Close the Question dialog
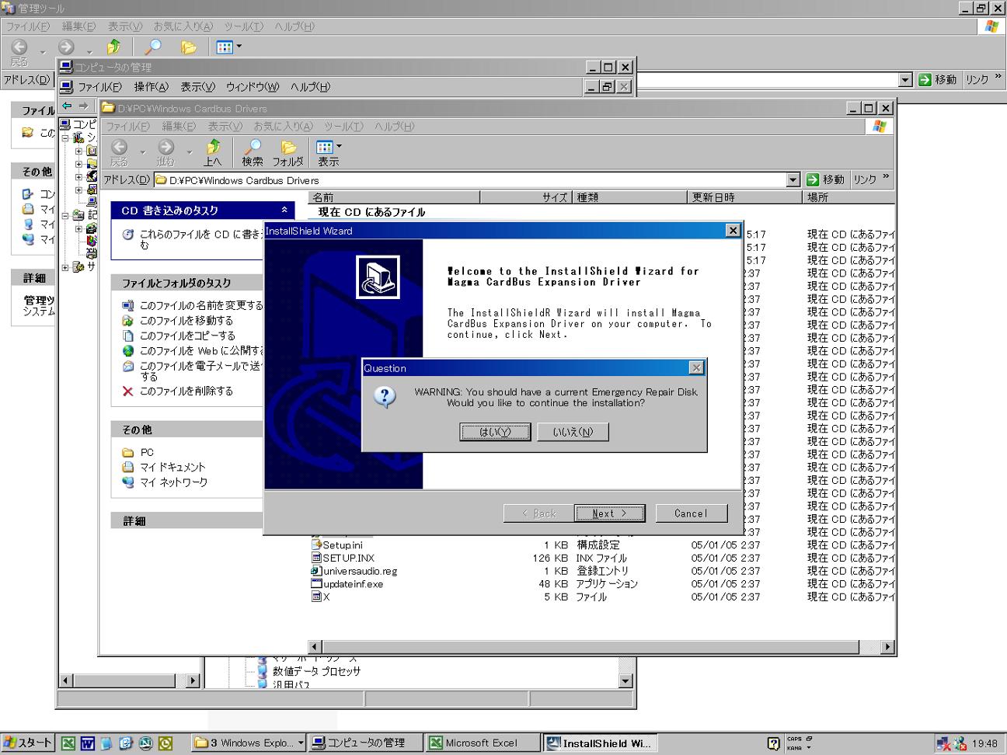 point(696,368)
